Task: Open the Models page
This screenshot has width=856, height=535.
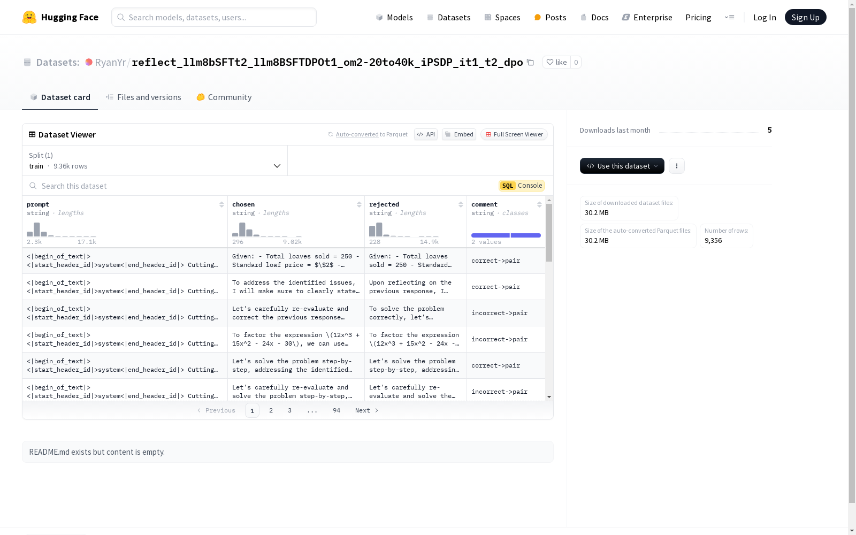Action: [x=394, y=17]
